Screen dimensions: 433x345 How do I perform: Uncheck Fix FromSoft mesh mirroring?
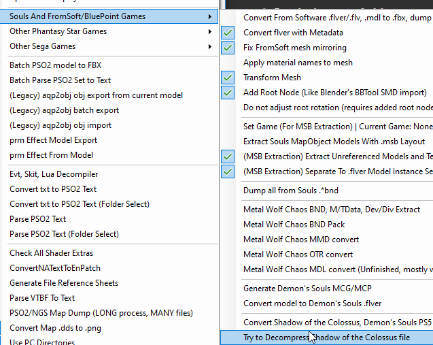click(294, 48)
